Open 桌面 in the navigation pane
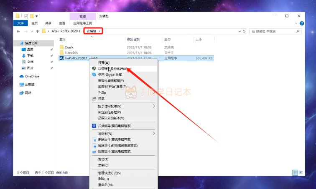This screenshot has width=316, height=189. point(30,49)
